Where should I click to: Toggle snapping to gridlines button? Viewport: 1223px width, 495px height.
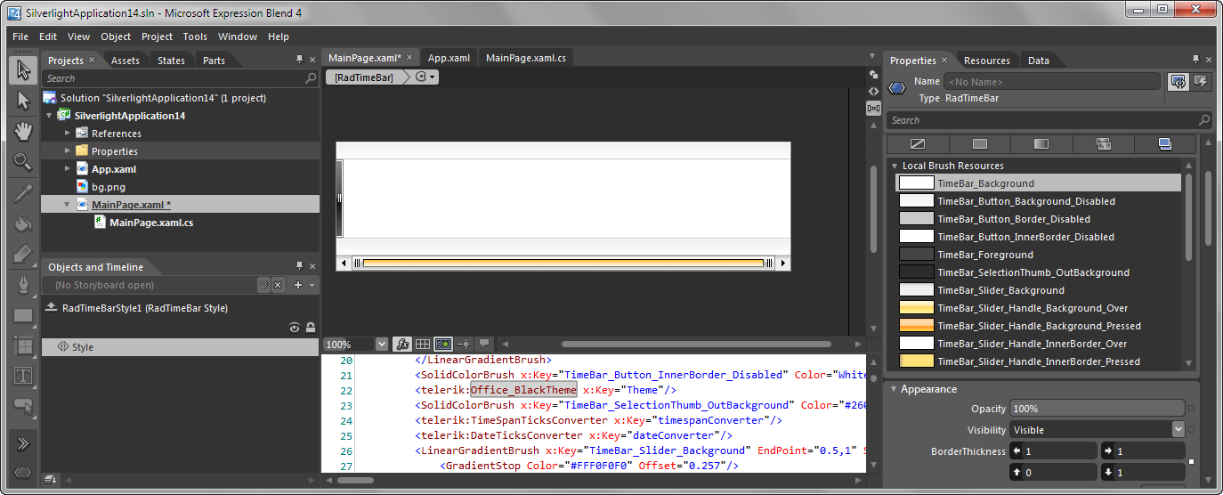coord(443,344)
